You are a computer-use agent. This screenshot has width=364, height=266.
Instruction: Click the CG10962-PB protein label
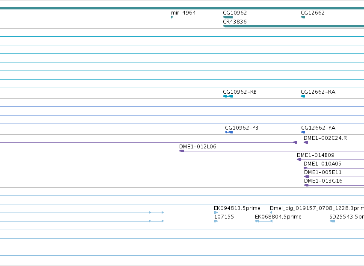tap(241, 128)
